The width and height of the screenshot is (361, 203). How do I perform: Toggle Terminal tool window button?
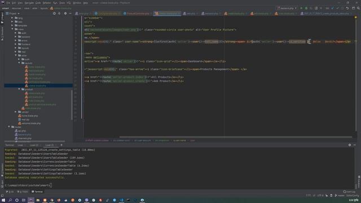tap(37, 192)
